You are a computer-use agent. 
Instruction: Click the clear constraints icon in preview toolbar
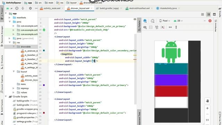pos(163,27)
